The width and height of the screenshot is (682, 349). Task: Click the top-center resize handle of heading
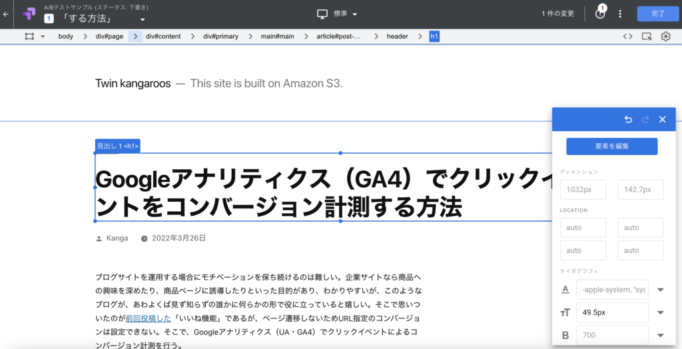pos(340,153)
